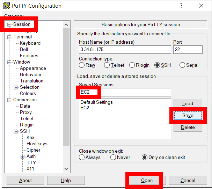Click the Saved Sessions name field
Screen dimensions: 212x189
coord(125,92)
